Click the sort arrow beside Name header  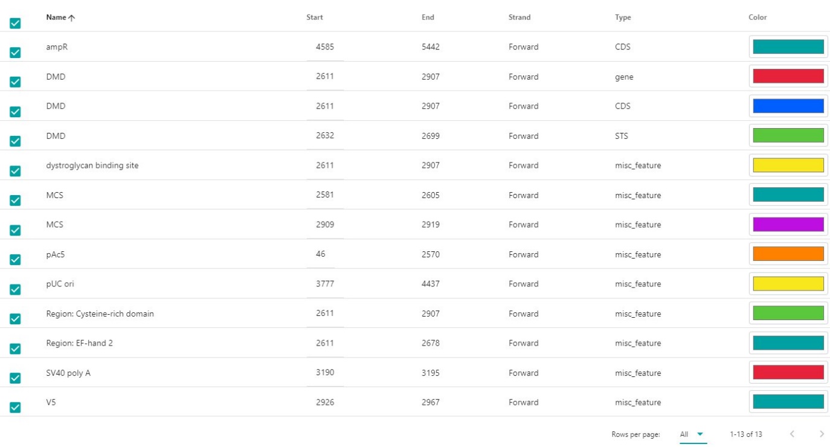tap(72, 18)
